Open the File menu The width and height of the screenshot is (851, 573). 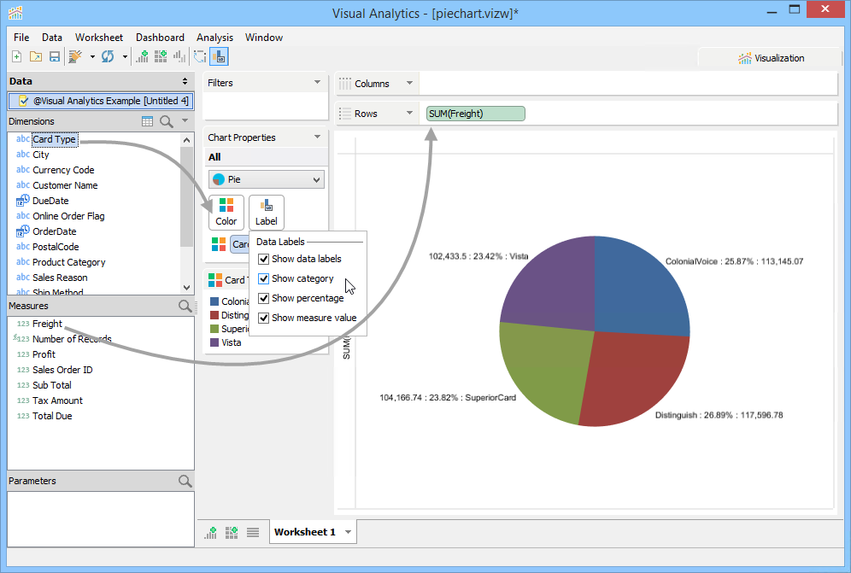[x=21, y=38]
